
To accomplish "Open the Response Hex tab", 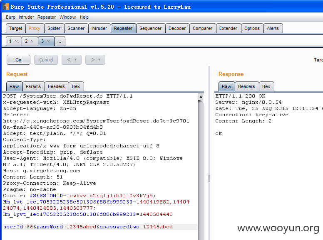I will pos(266,86).
